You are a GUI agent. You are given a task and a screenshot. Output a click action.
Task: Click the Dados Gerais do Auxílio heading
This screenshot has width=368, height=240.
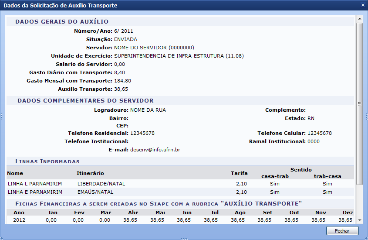(62, 21)
